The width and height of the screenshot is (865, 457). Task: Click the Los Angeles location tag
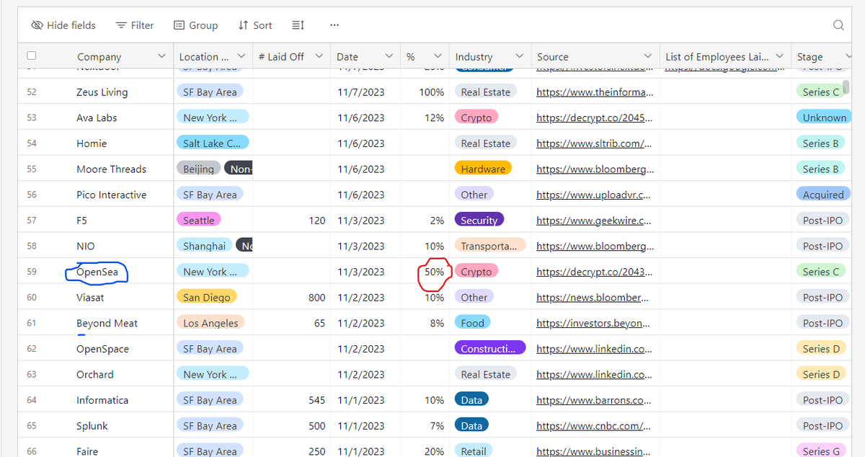coord(210,323)
